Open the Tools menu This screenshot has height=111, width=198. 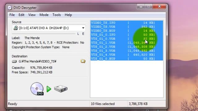(x=57, y=15)
